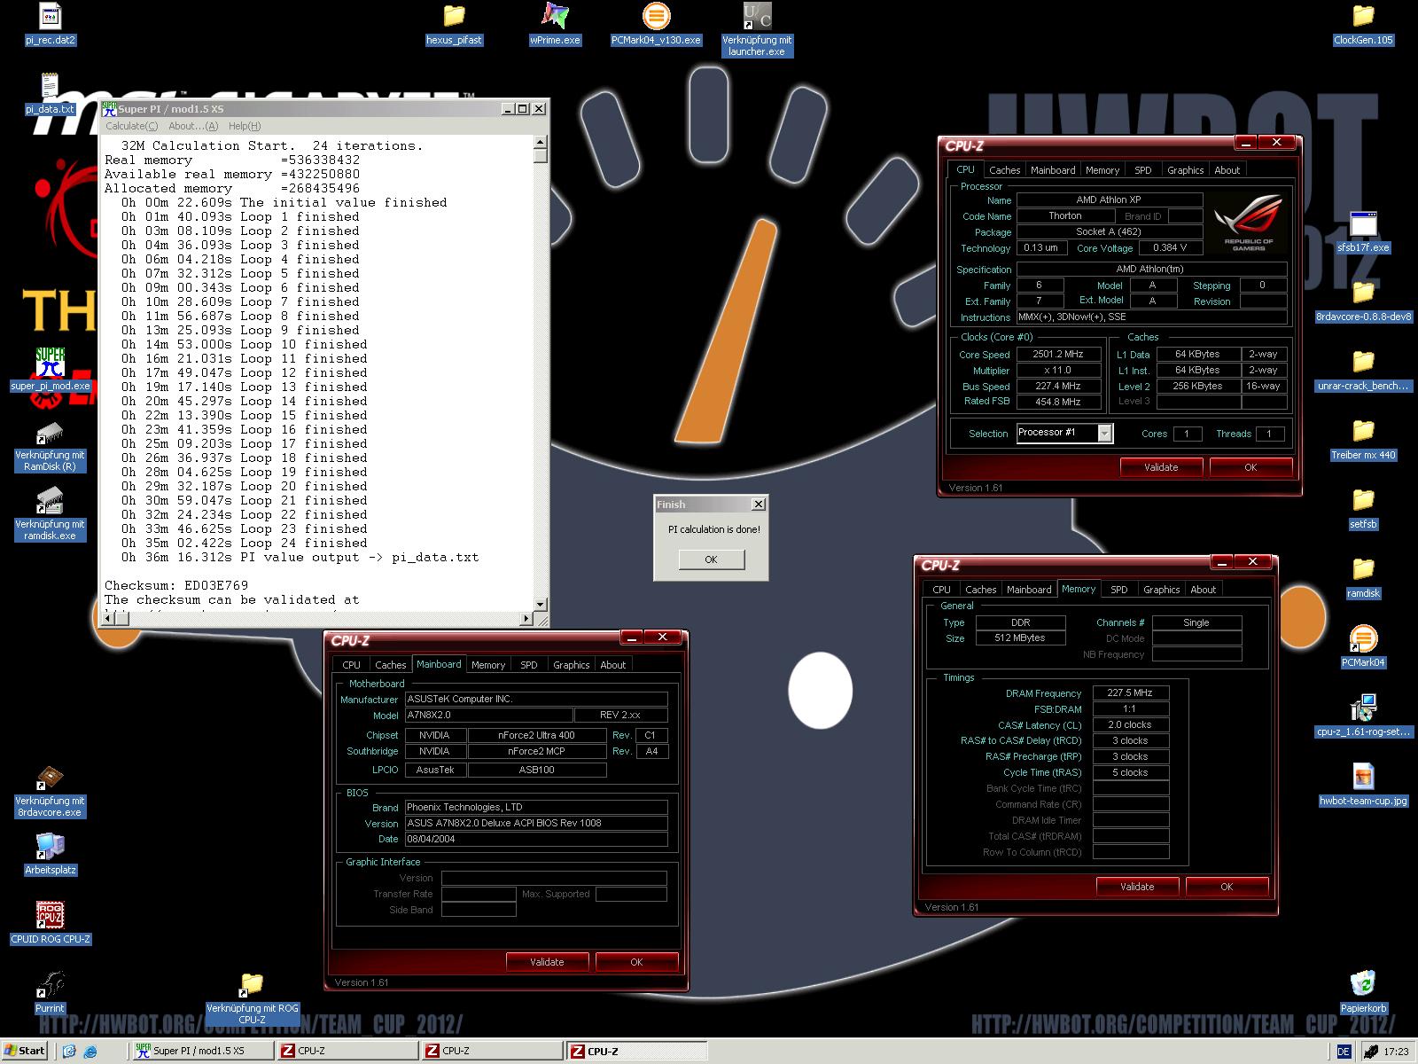Screen dimensions: 1418x1064
Task: Click Super PI vertical scrollbar down arrow
Action: (x=541, y=605)
